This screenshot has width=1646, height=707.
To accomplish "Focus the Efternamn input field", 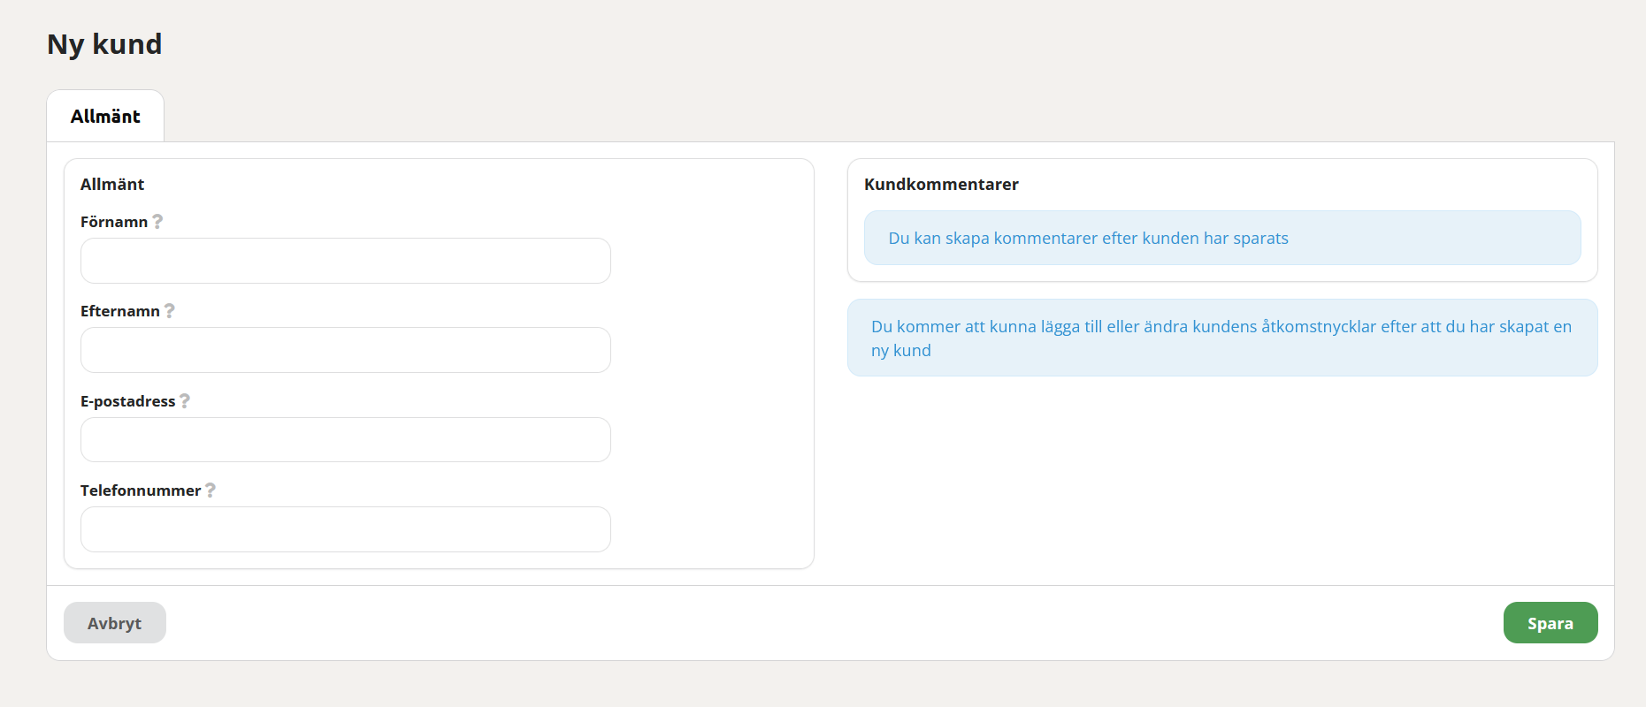I will tap(346, 350).
